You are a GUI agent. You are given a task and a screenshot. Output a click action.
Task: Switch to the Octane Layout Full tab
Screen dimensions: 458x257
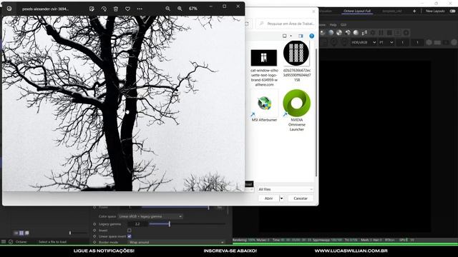(357, 11)
